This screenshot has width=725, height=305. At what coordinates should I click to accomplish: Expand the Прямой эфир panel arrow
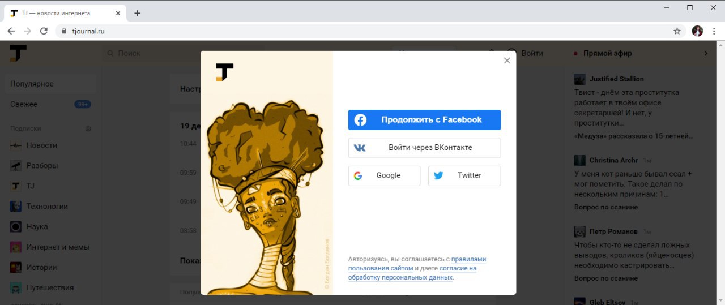tap(706, 53)
